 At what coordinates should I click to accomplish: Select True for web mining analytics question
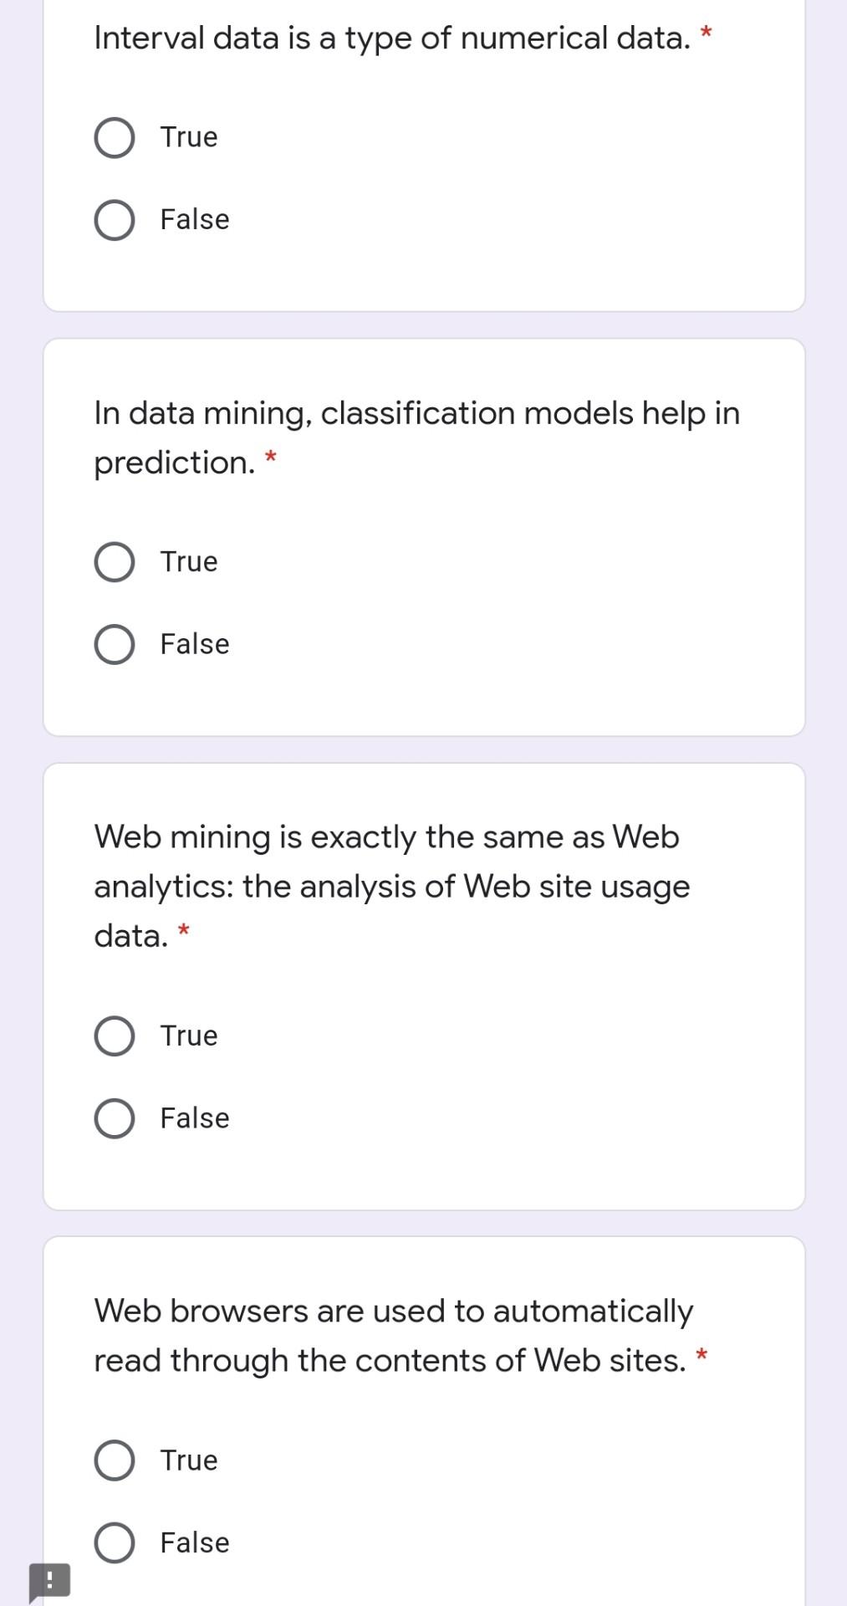(x=115, y=1036)
